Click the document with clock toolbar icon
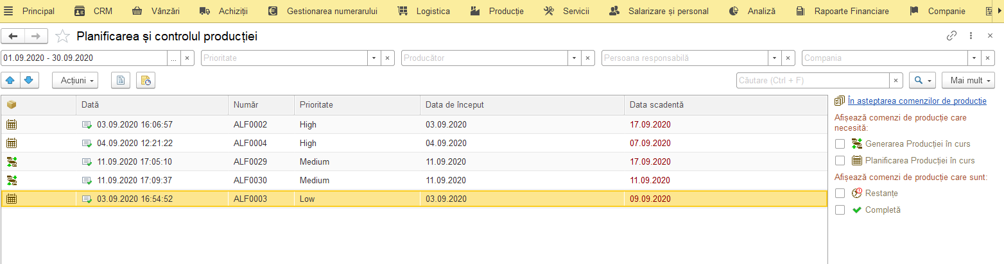 [x=145, y=80]
